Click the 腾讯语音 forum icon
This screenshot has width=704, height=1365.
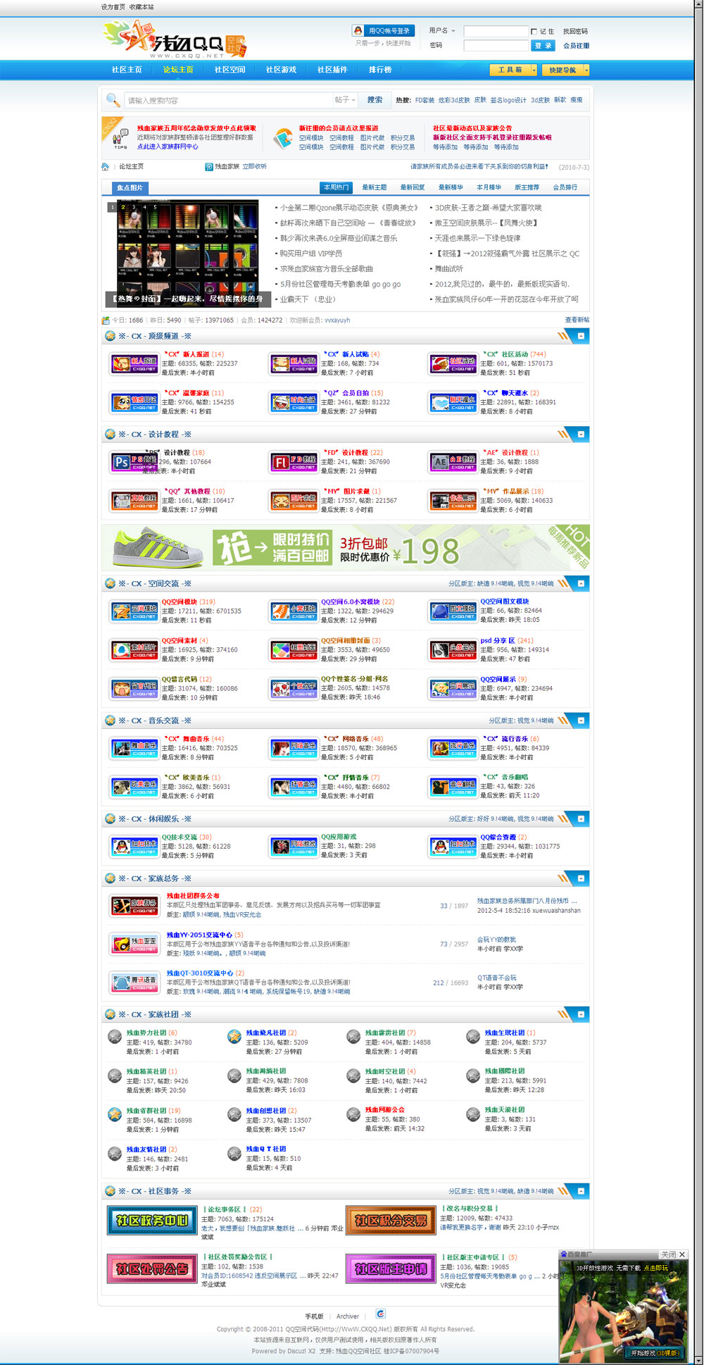pos(134,983)
